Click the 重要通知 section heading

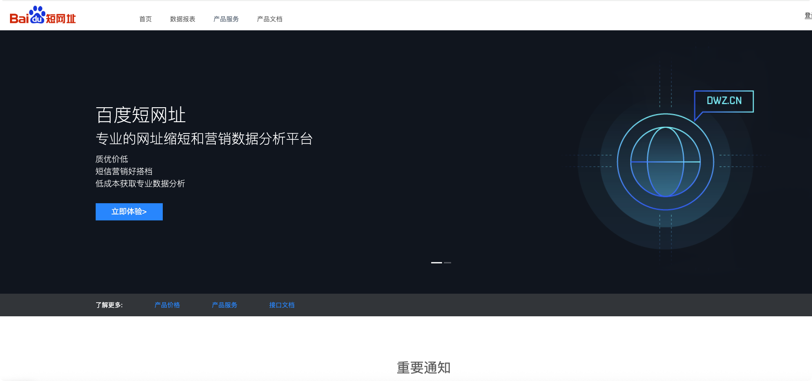coord(424,367)
